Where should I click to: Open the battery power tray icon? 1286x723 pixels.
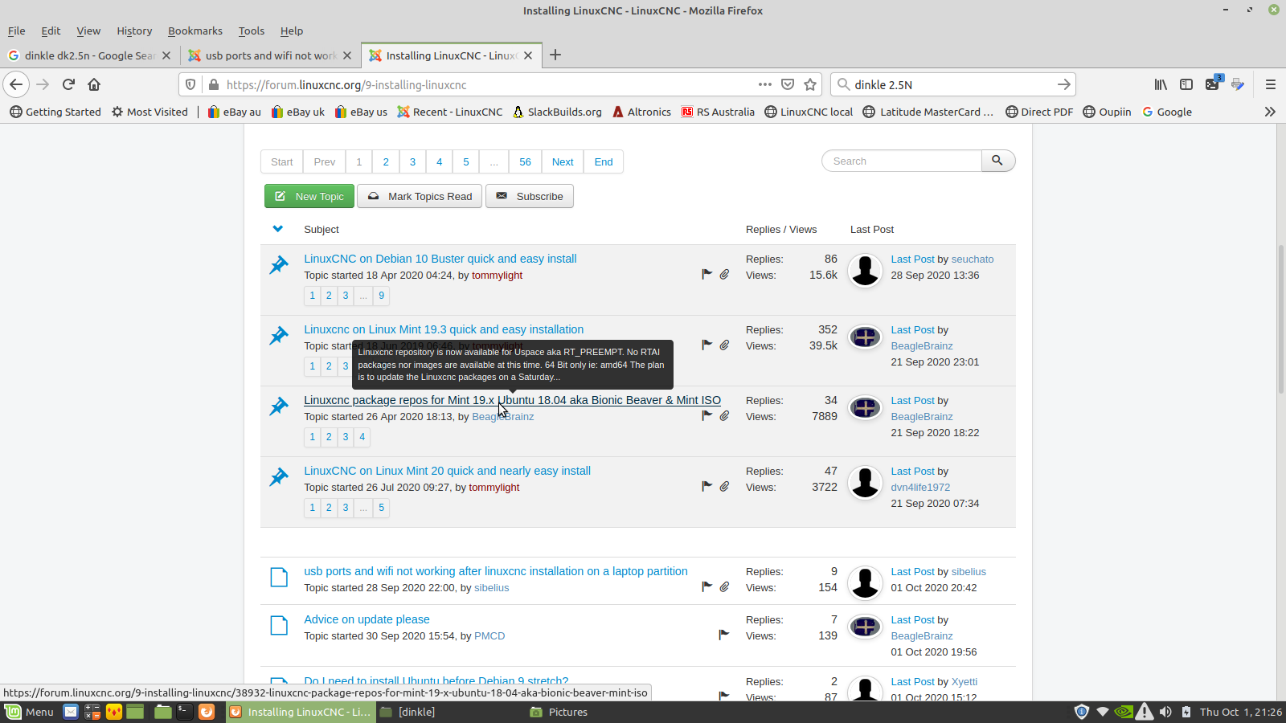pyautogui.click(x=1186, y=712)
